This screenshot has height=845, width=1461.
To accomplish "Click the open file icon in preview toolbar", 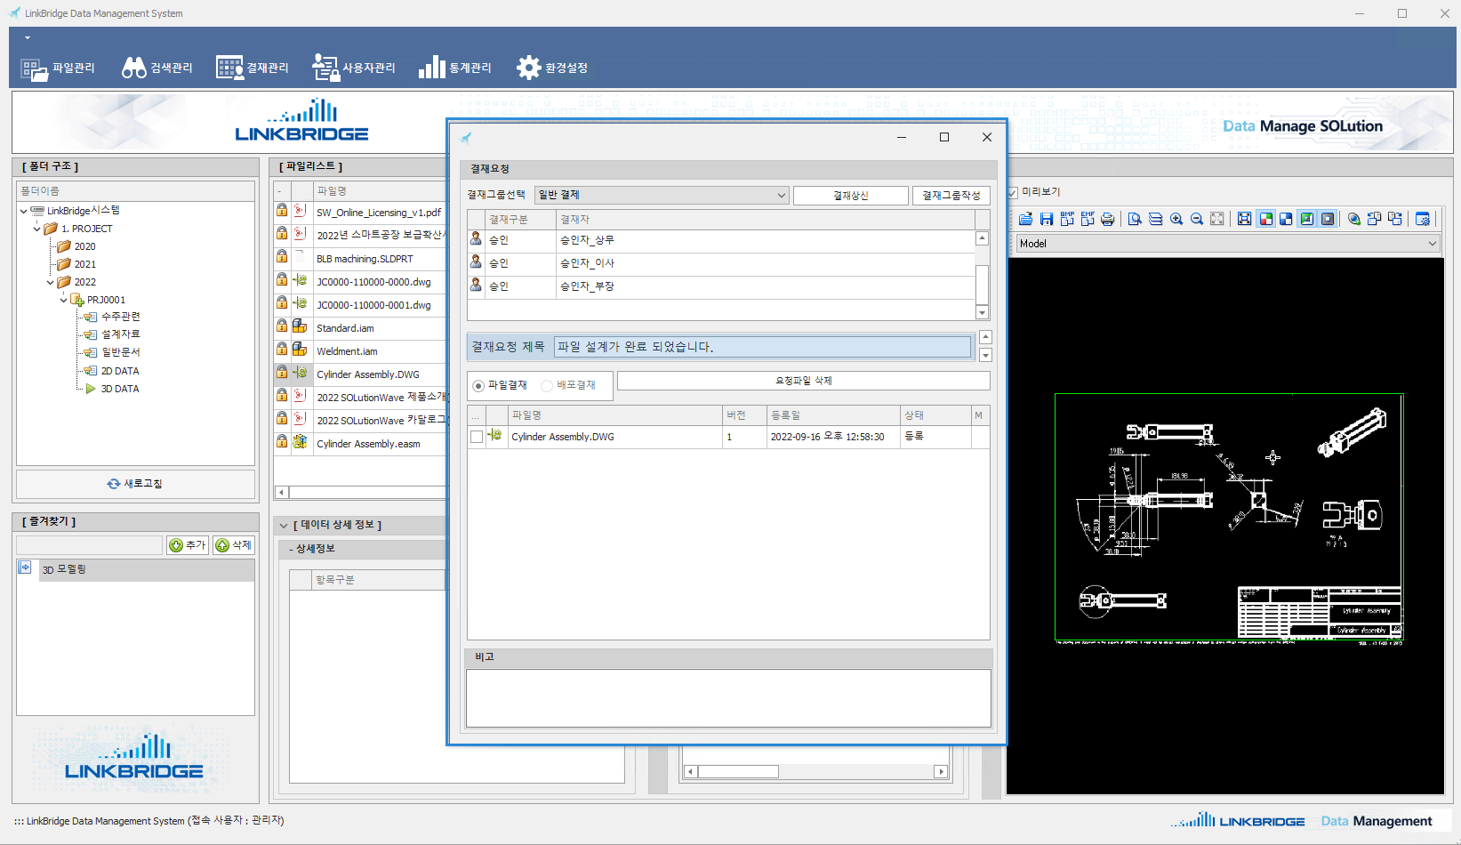I will [x=1026, y=219].
